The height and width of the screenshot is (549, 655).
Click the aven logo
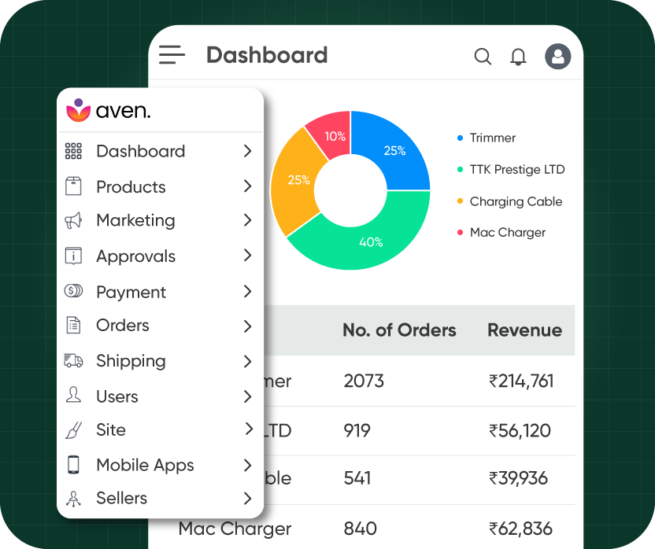coord(108,110)
